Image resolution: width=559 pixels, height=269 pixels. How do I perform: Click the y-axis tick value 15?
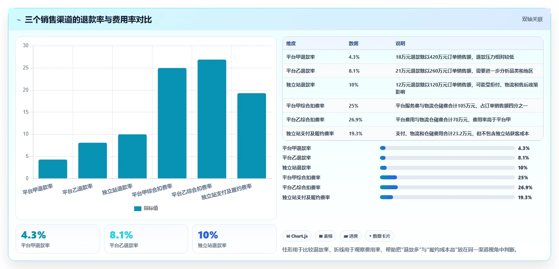click(x=26, y=112)
